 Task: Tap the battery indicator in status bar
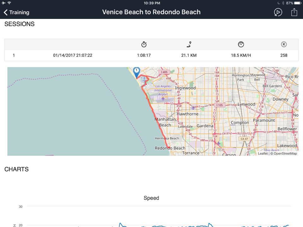[297, 3]
